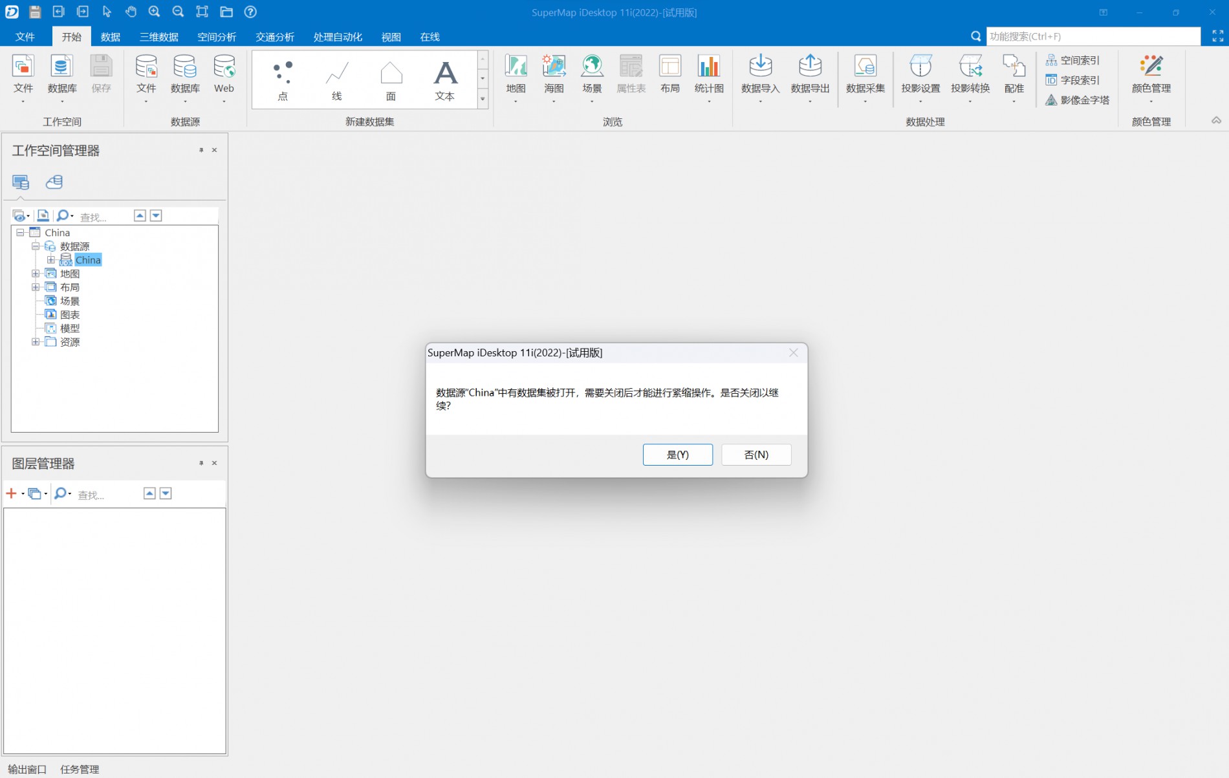Expand the 资源 tree node
This screenshot has width=1229, height=778.
click(36, 341)
